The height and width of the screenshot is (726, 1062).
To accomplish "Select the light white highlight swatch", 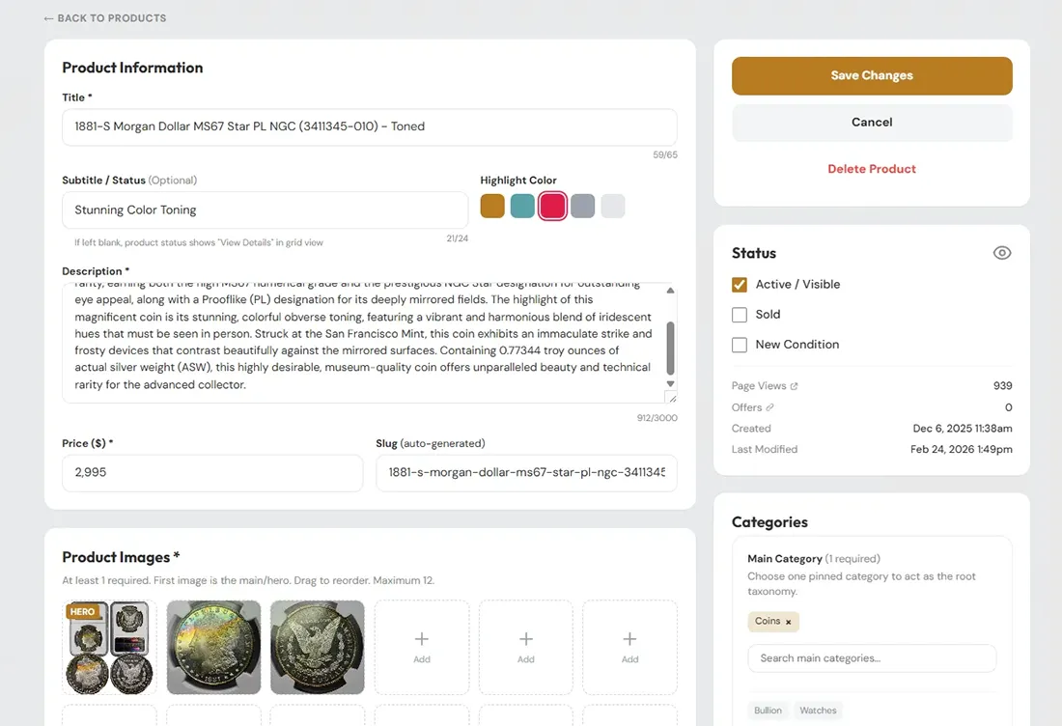I will point(613,206).
